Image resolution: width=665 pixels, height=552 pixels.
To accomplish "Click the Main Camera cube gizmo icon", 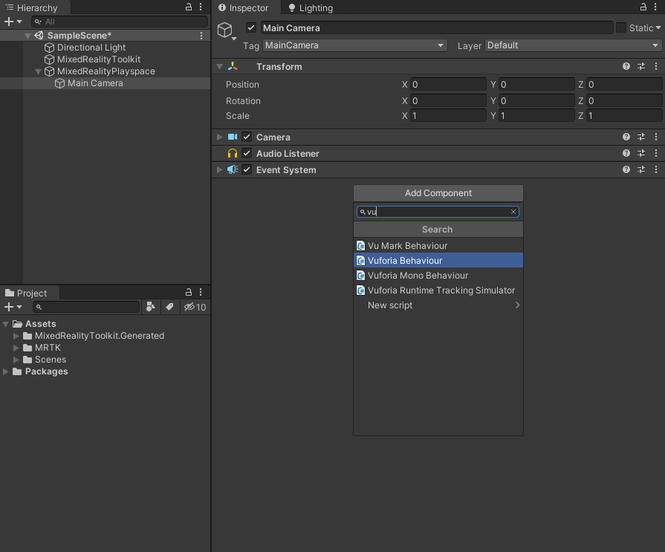I will [225, 30].
